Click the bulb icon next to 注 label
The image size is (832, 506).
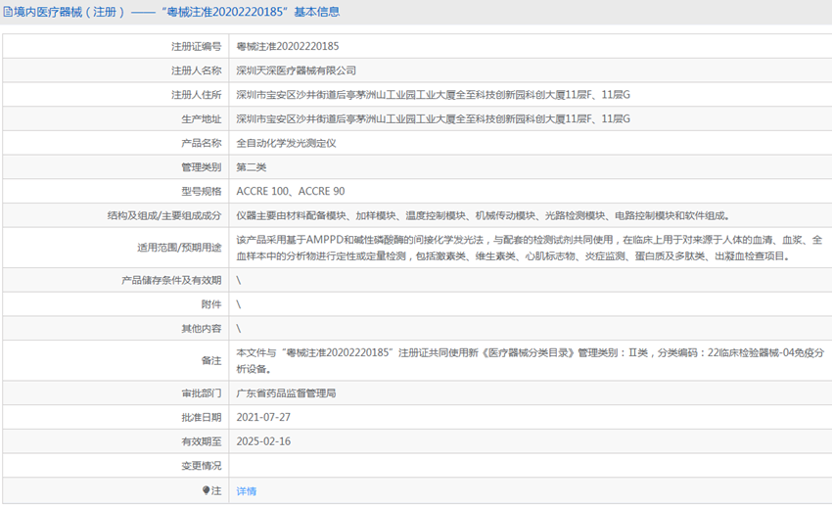pos(206,490)
